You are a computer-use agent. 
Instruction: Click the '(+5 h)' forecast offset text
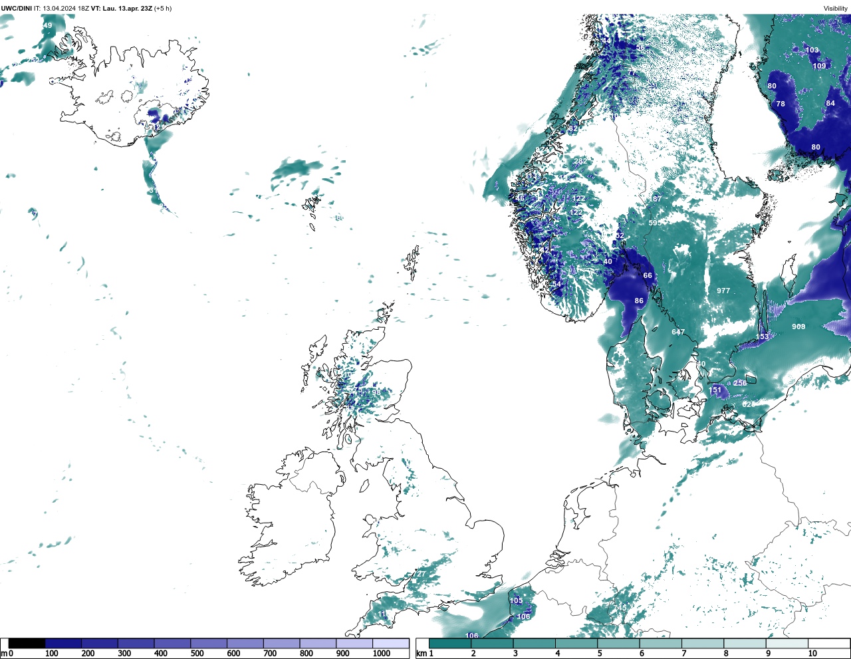163,9
